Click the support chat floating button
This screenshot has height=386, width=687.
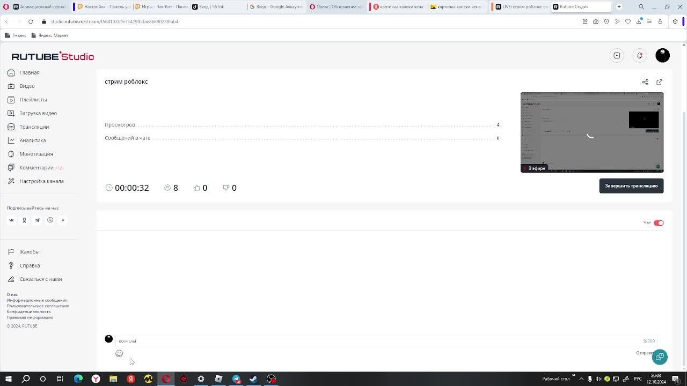tap(660, 357)
